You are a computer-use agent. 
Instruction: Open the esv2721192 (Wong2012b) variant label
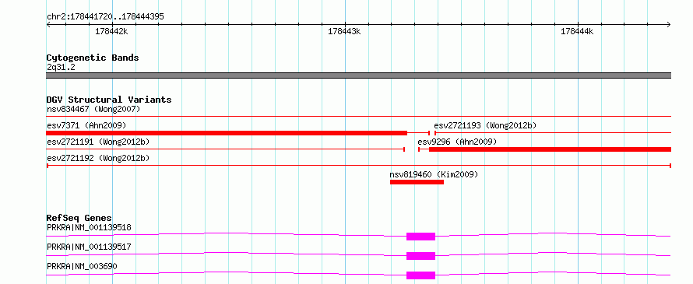pos(98,158)
